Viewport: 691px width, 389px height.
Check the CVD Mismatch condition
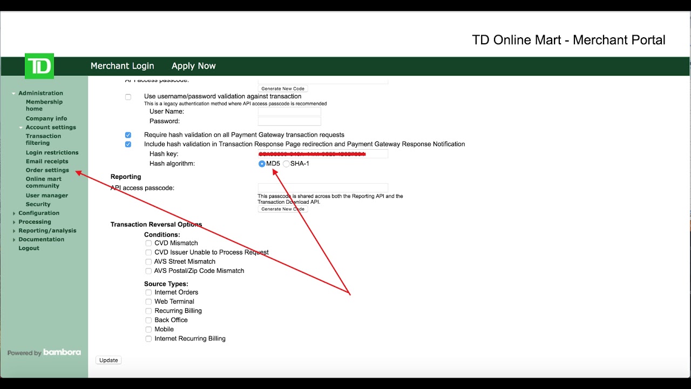(x=148, y=243)
